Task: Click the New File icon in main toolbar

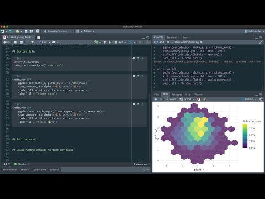Action: pyautogui.click(x=3, y=31)
